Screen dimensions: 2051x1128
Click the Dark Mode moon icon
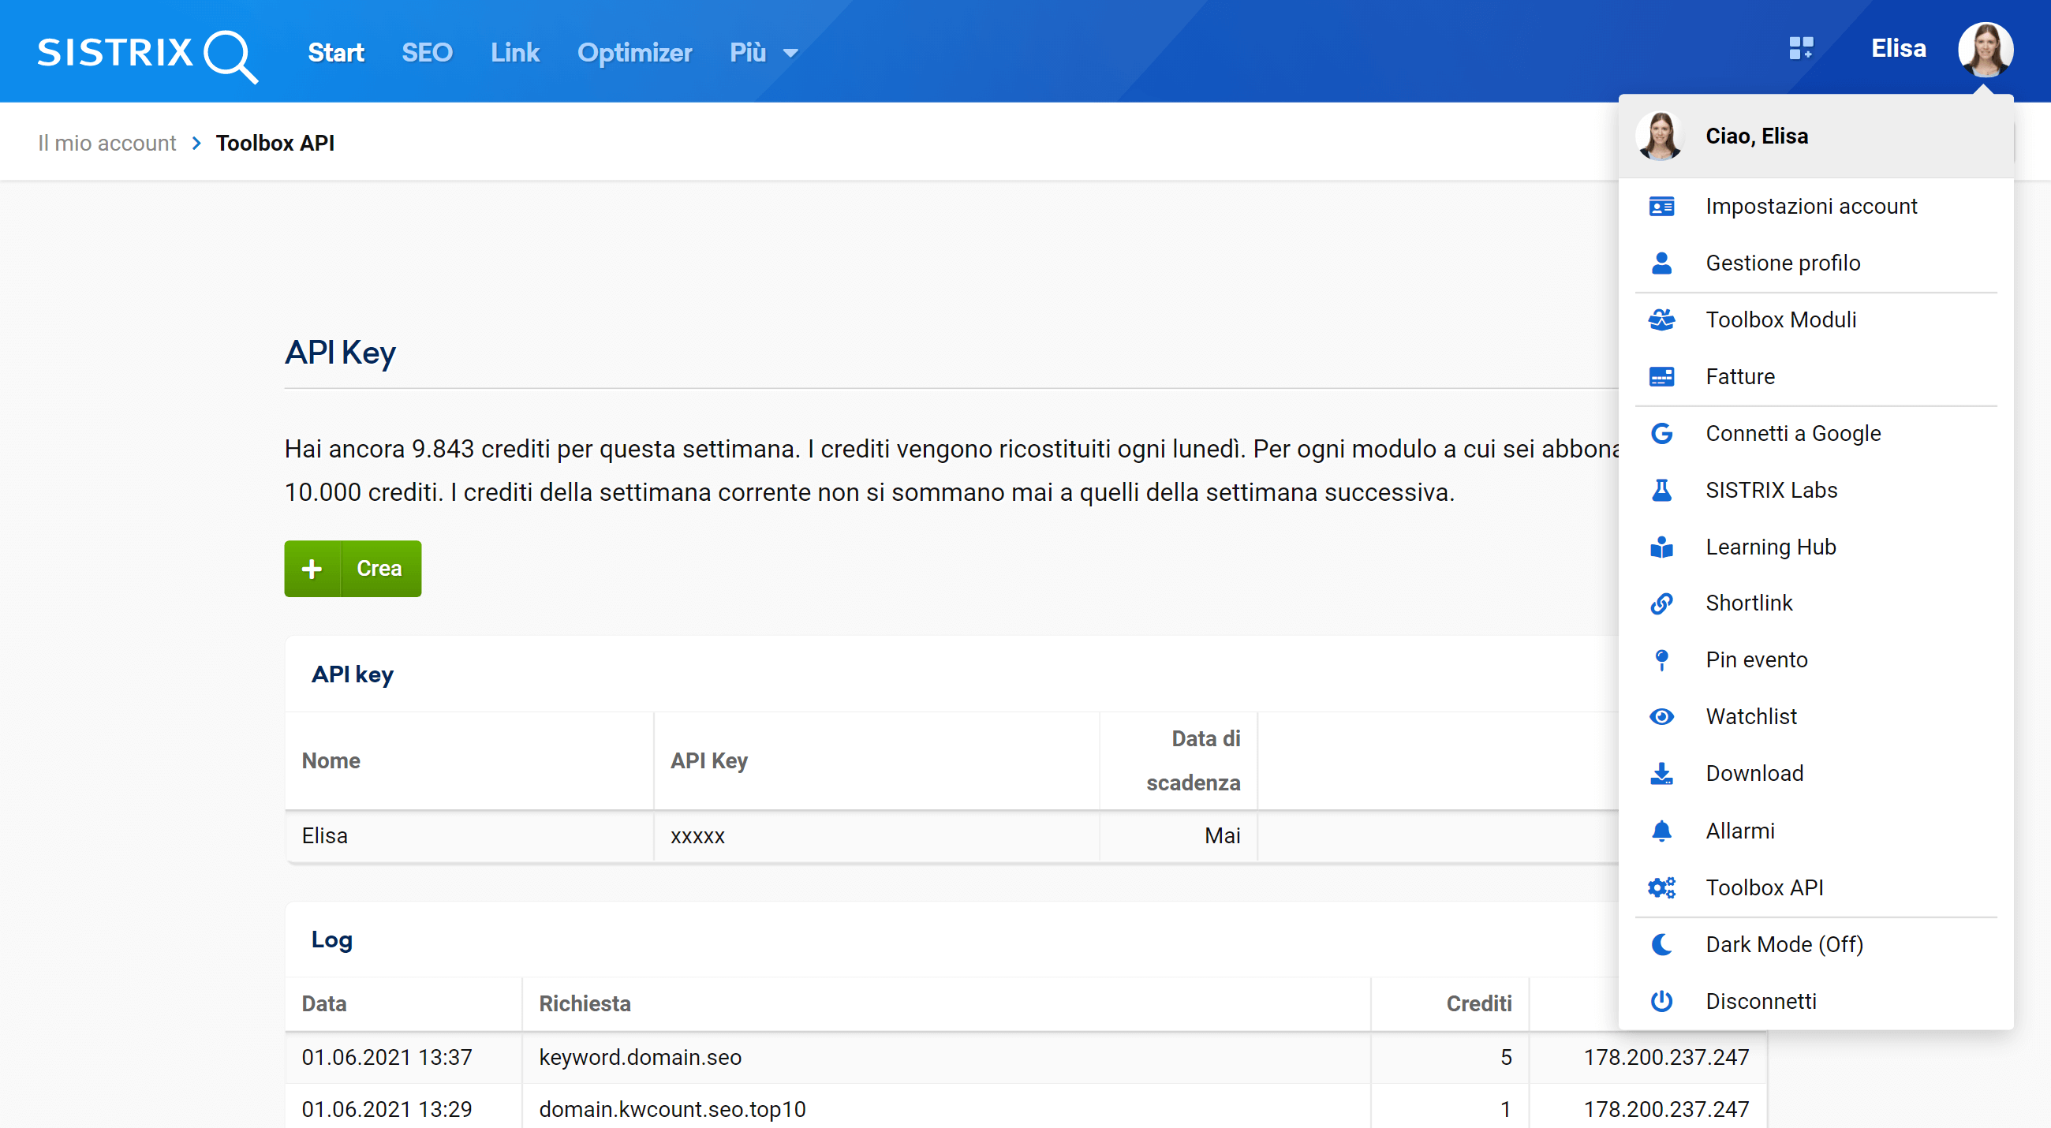point(1661,945)
